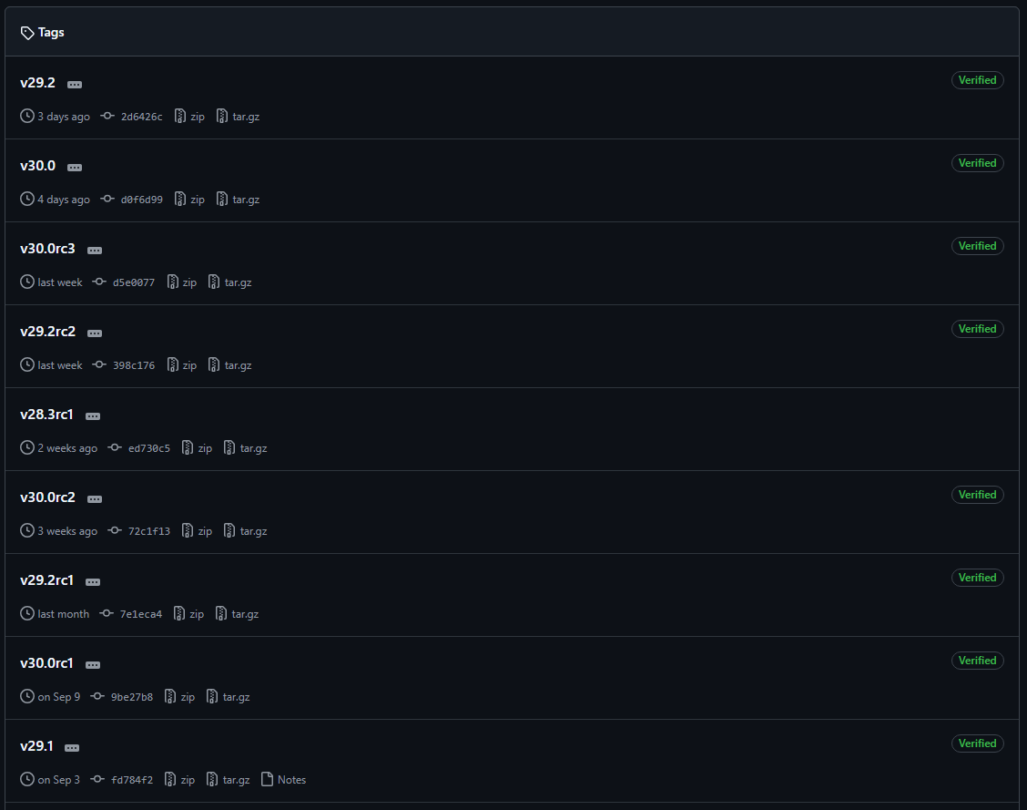
Task: Expand the ellipsis details for v30.0rc3
Action: (x=95, y=250)
